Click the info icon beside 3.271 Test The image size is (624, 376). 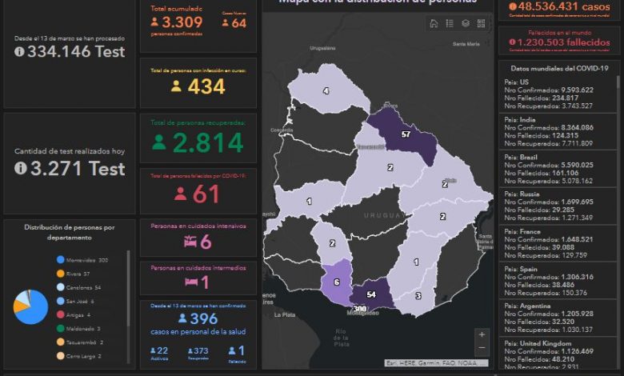coord(19,168)
